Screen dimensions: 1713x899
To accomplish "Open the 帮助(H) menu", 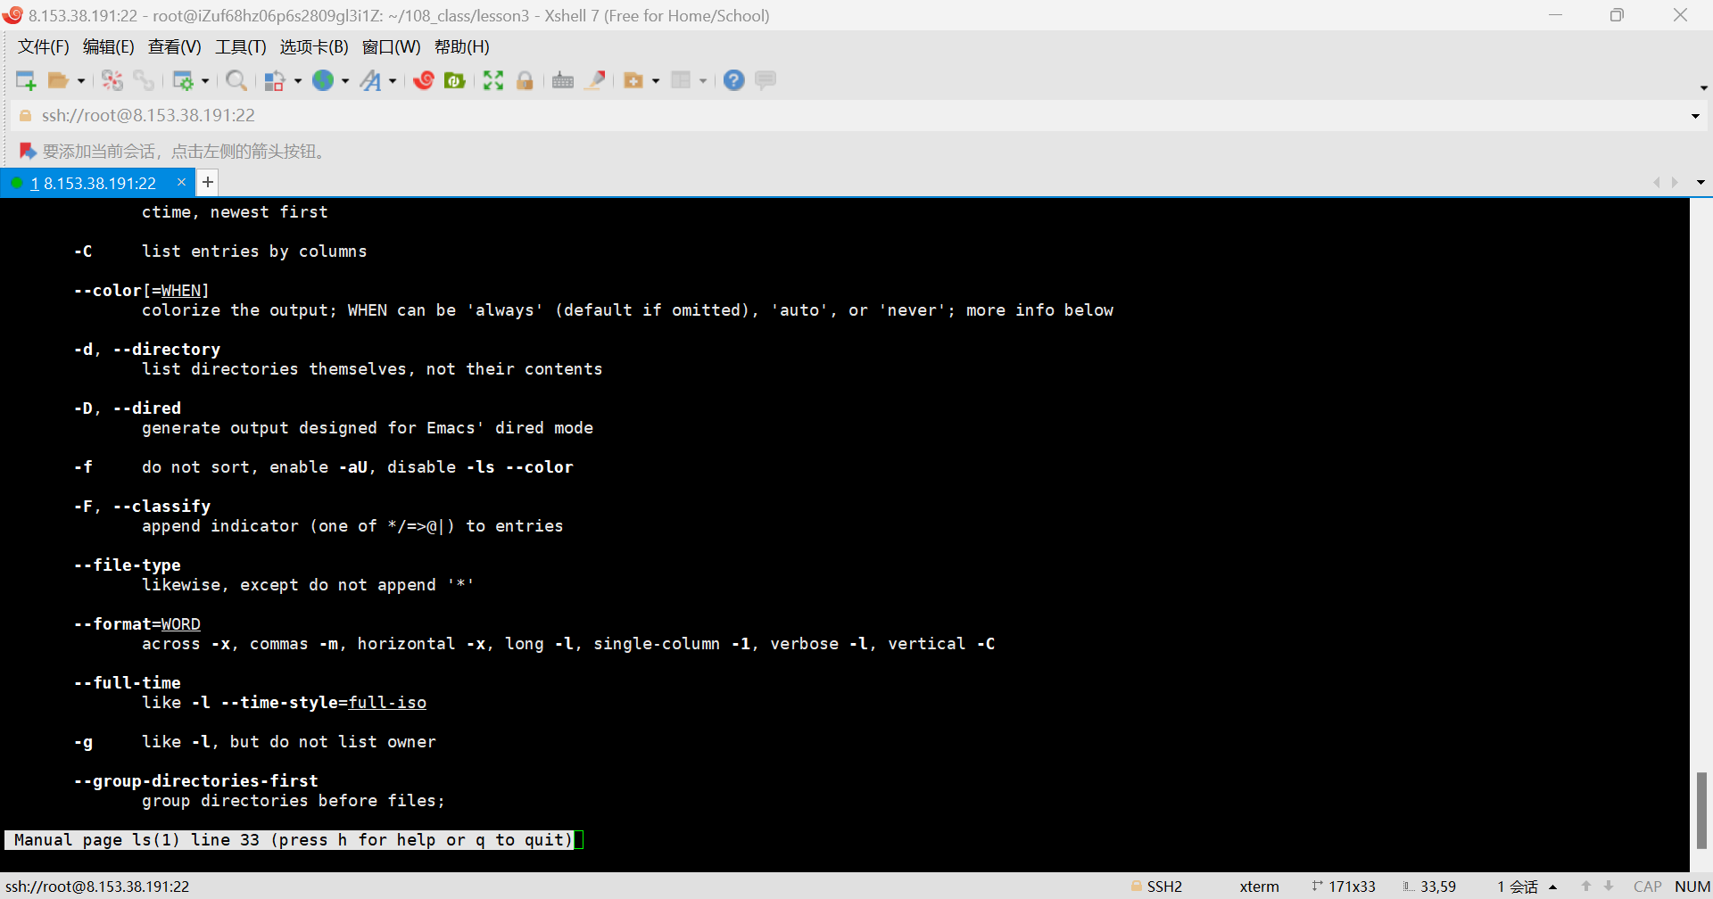I will tap(462, 47).
